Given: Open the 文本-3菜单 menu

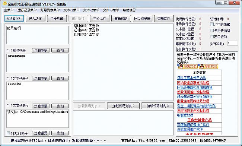Looking at the screenshot, I should click(111, 10).
